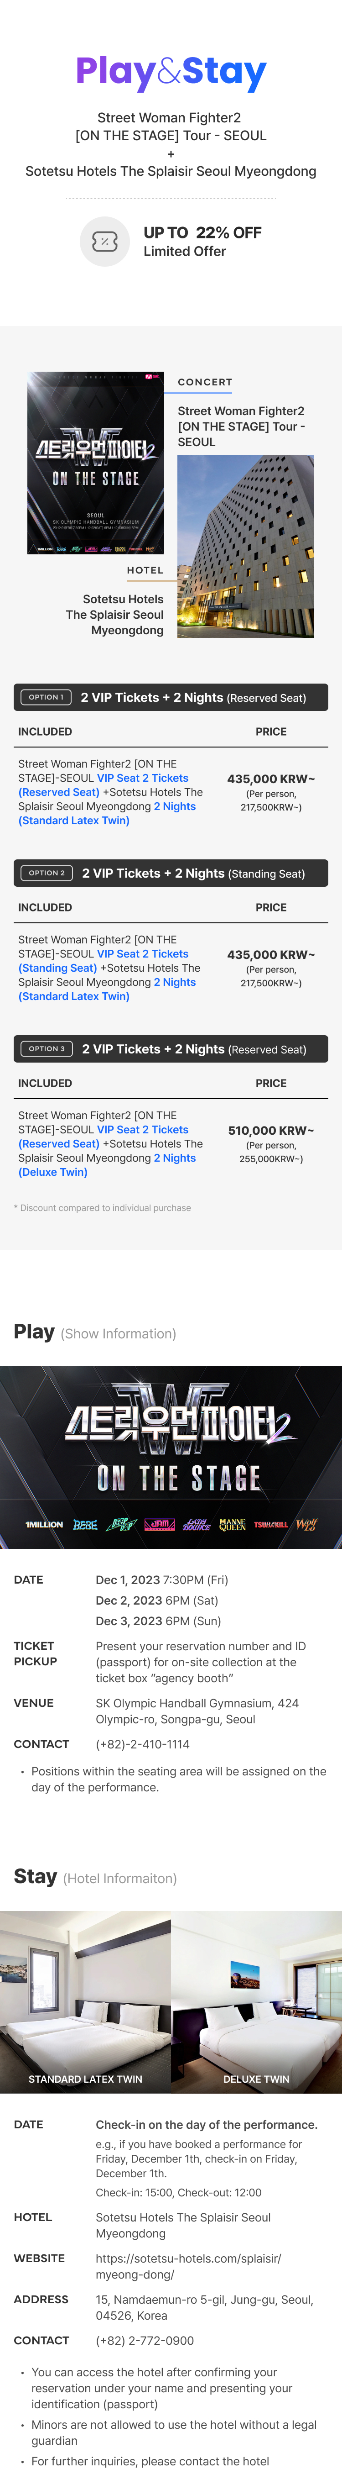Image resolution: width=342 pixels, height=2469 pixels.
Task: Click the BEBE crew logo
Action: 85,1524
